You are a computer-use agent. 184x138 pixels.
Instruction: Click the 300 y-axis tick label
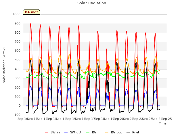18,78
